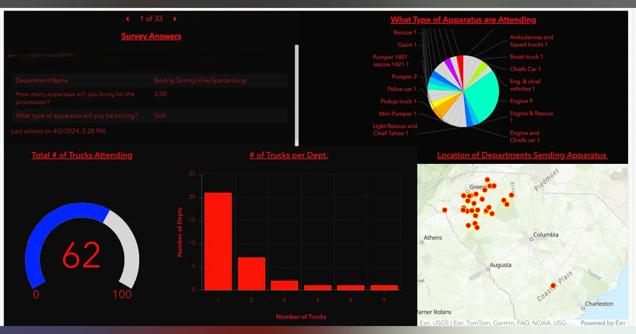Open the Survey Answers heading

151,36
